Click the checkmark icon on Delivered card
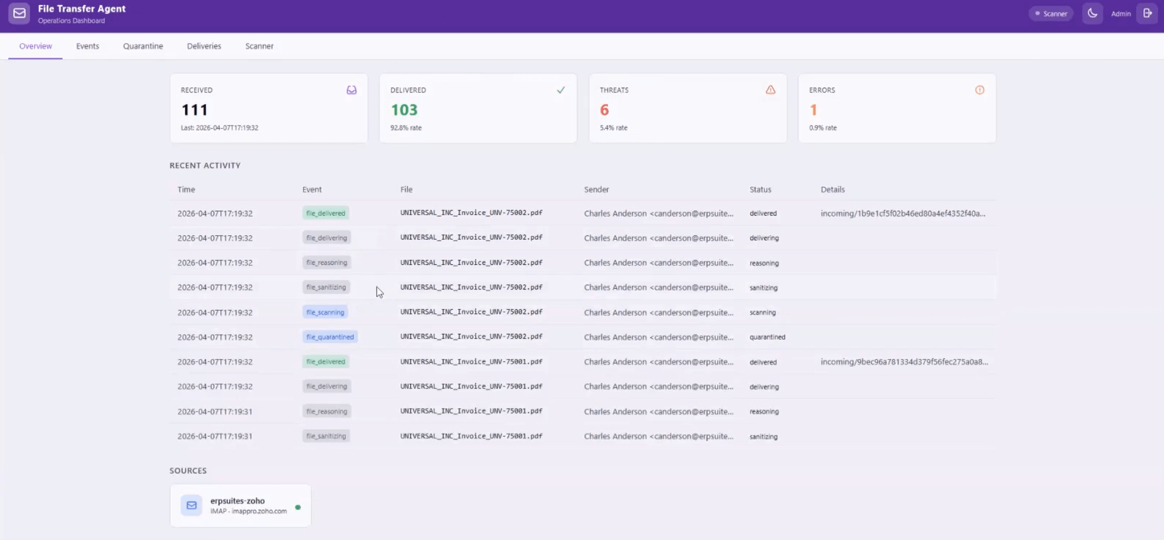The image size is (1164, 540). click(x=561, y=90)
